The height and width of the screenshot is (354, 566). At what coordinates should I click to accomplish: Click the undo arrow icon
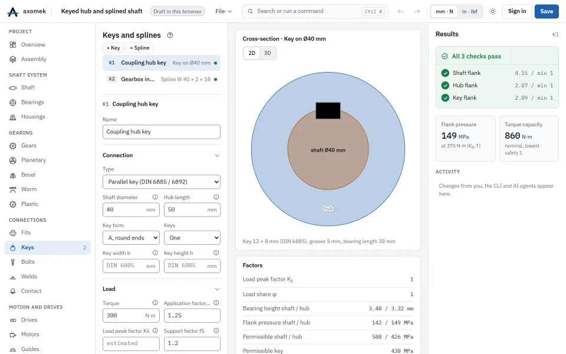pos(400,12)
